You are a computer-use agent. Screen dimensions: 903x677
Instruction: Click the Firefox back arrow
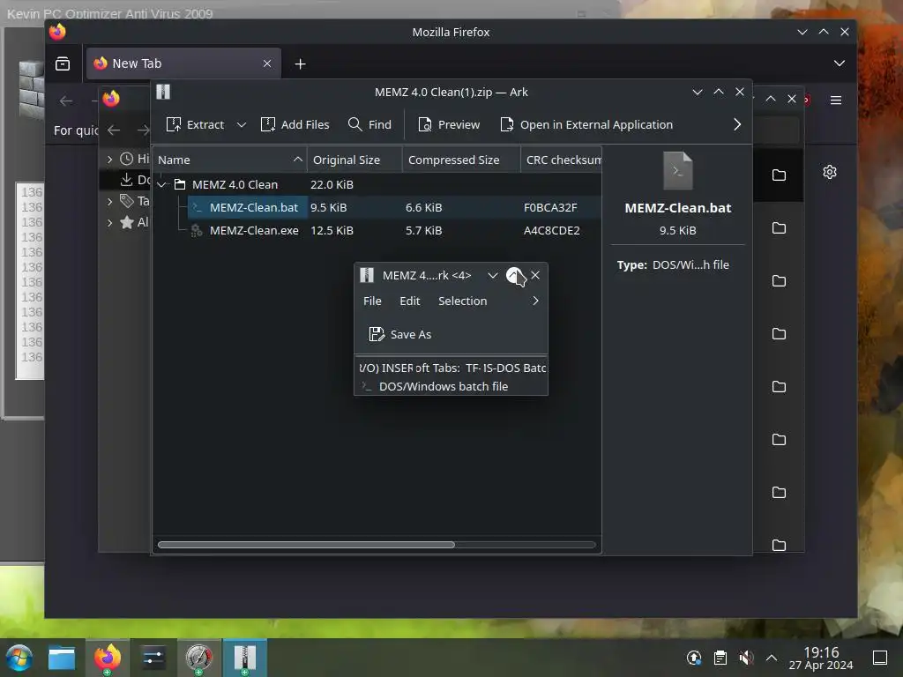tap(66, 101)
